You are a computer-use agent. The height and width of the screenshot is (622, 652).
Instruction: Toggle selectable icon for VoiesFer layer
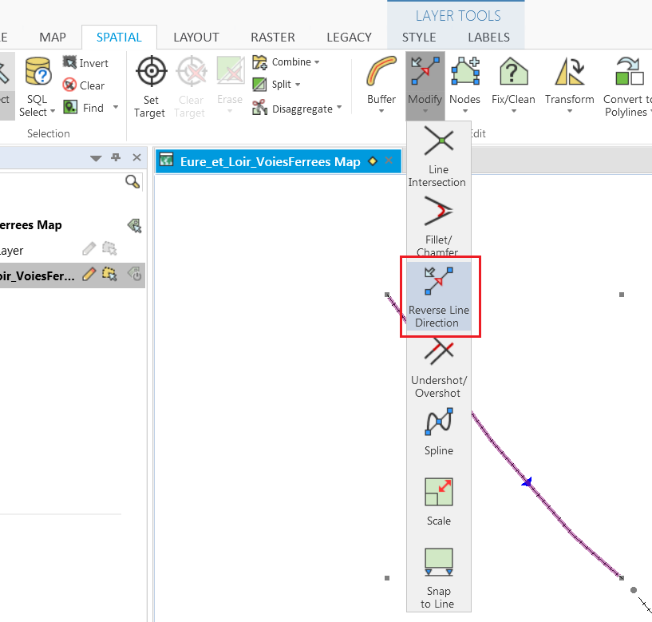pos(110,274)
